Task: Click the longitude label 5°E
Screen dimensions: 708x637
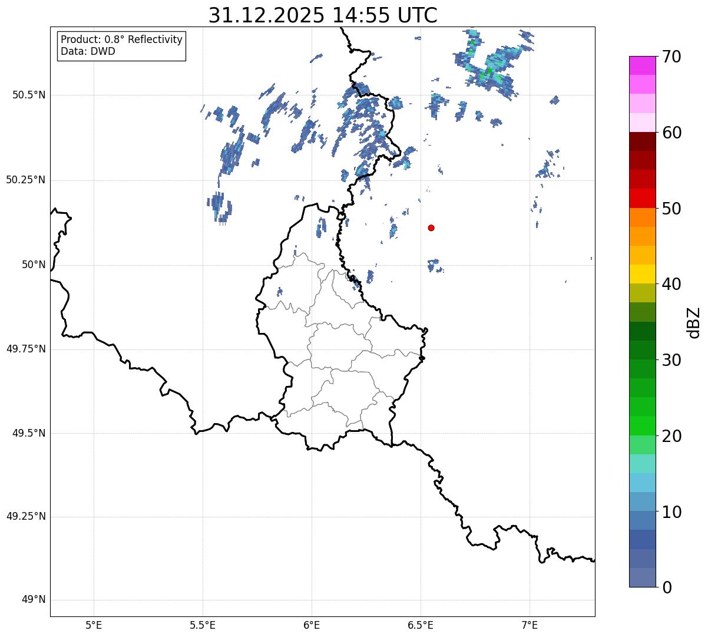Action: [94, 625]
